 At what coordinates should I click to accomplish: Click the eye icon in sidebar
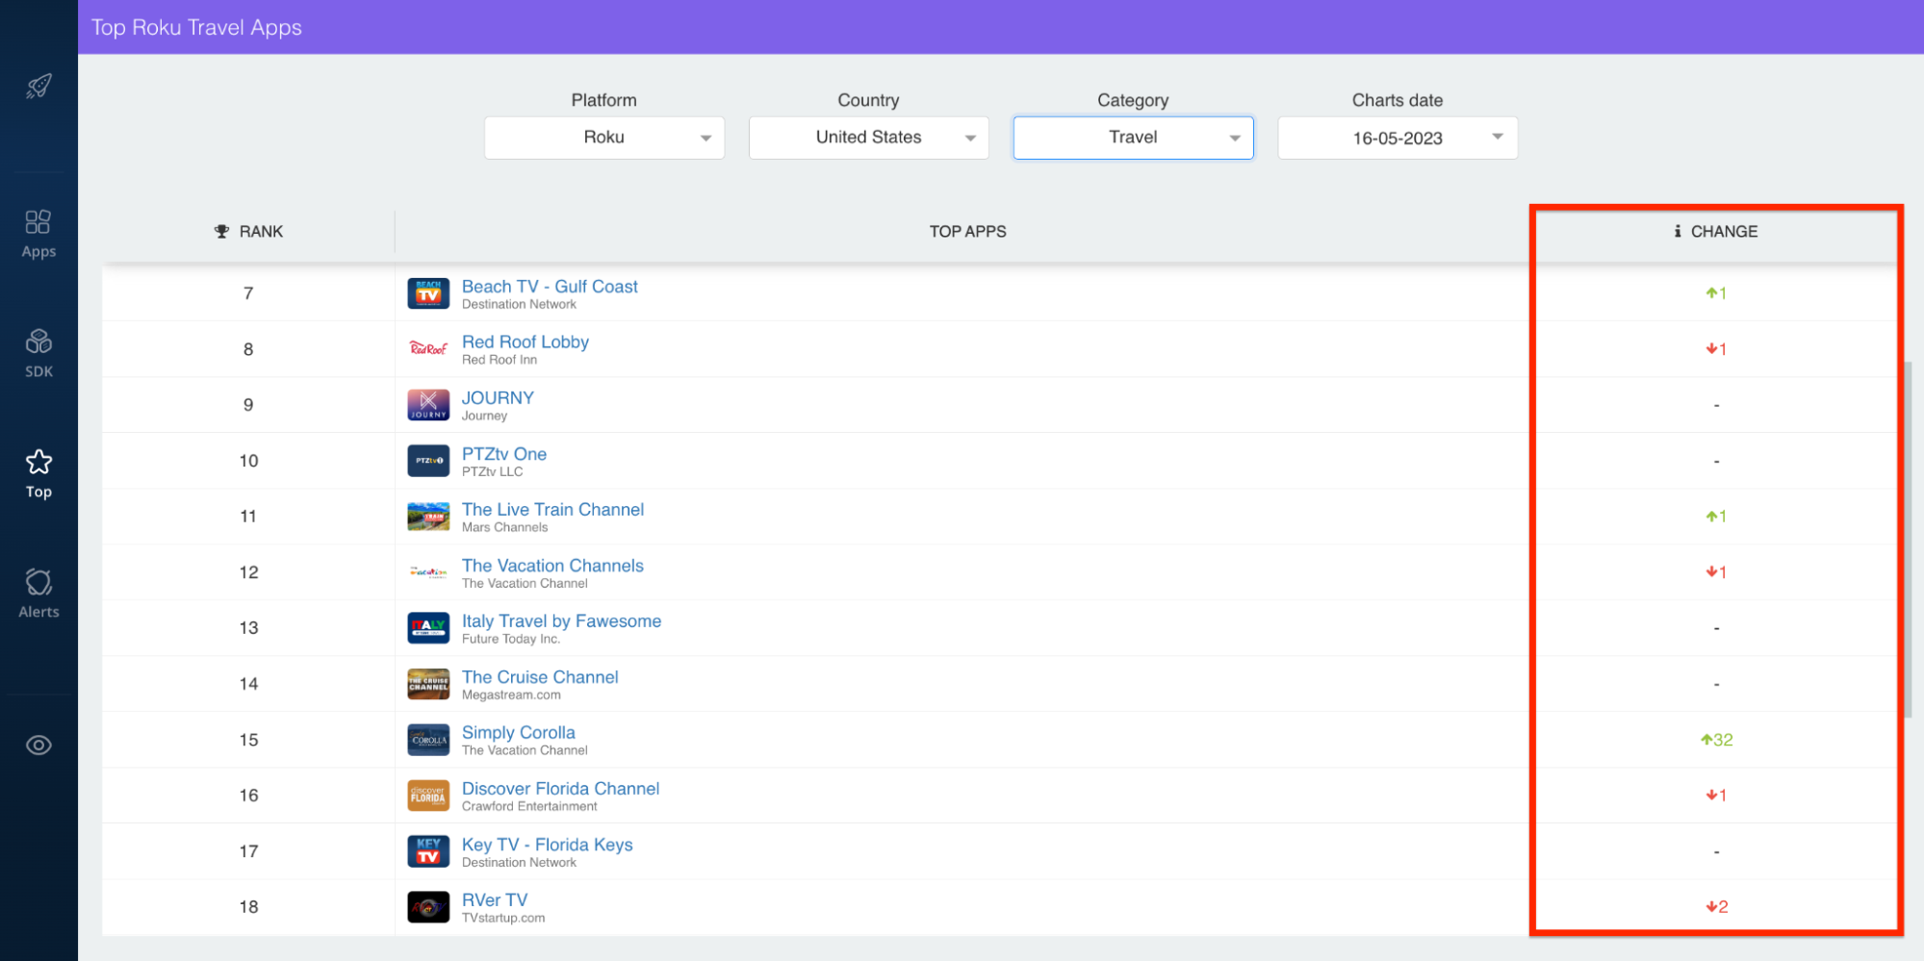[38, 746]
